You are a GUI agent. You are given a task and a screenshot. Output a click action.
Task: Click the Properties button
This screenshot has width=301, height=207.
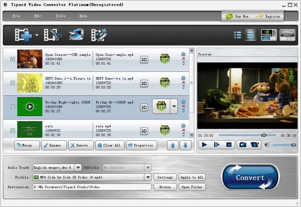[142, 145]
